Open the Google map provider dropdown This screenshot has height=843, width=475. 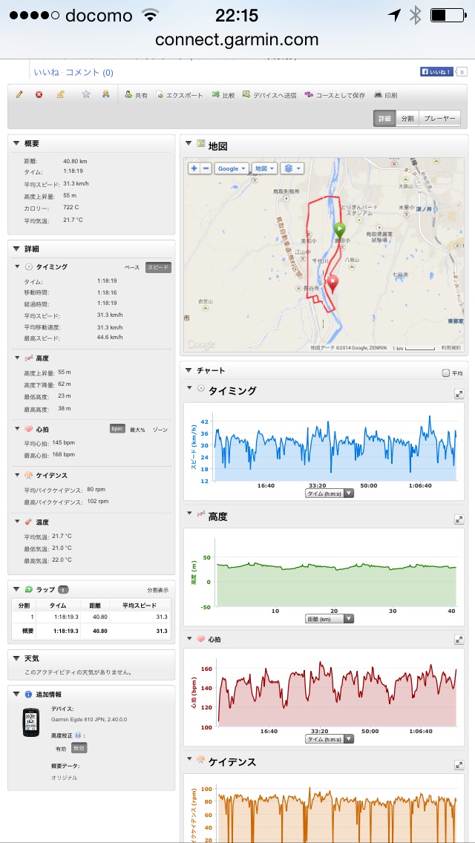(231, 168)
